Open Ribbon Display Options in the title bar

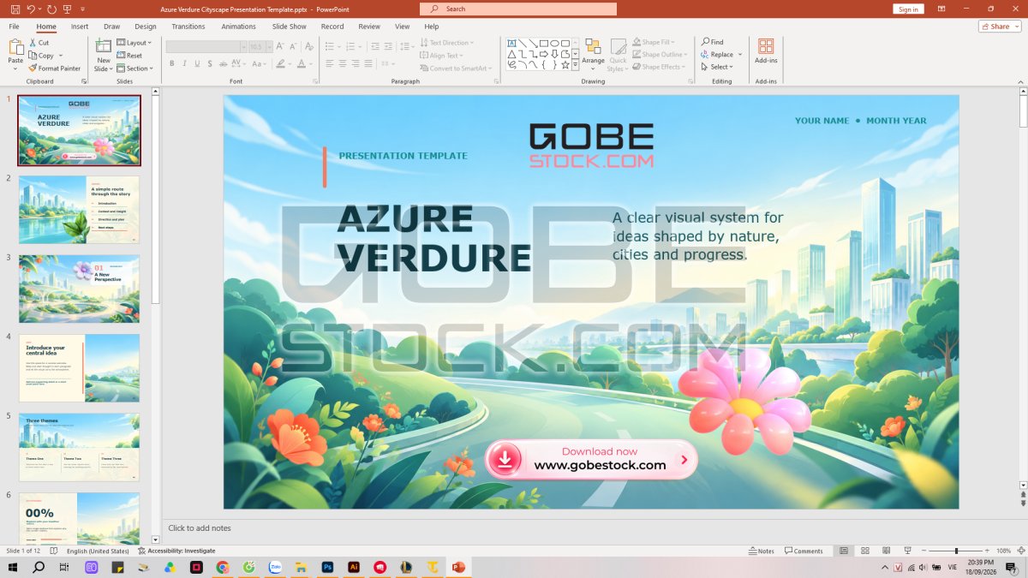point(941,9)
